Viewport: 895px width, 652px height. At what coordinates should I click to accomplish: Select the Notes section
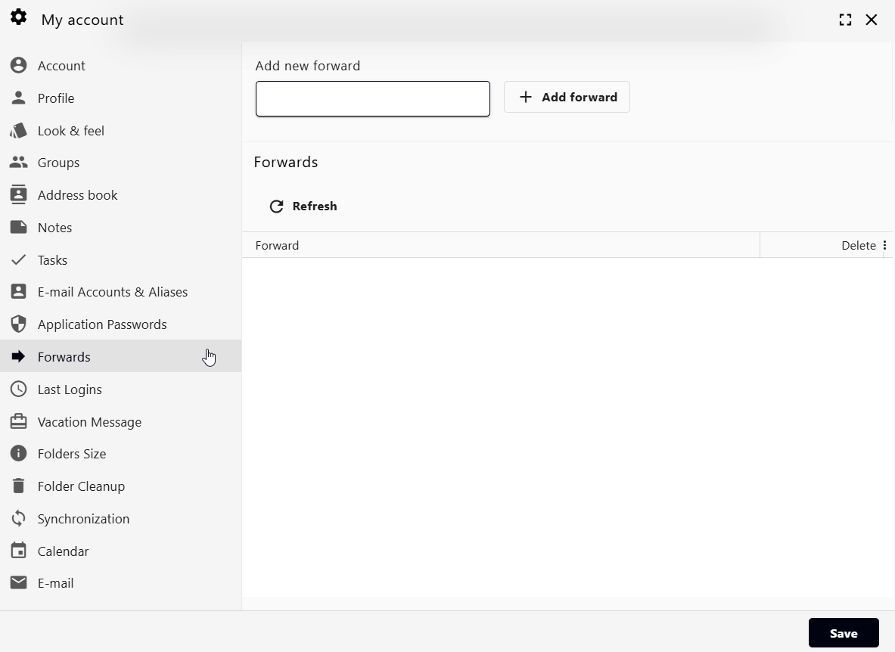(54, 228)
